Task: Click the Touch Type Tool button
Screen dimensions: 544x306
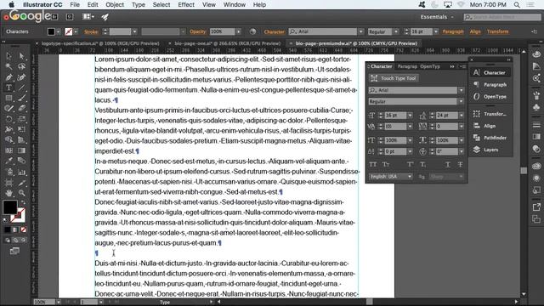Action: click(x=394, y=78)
